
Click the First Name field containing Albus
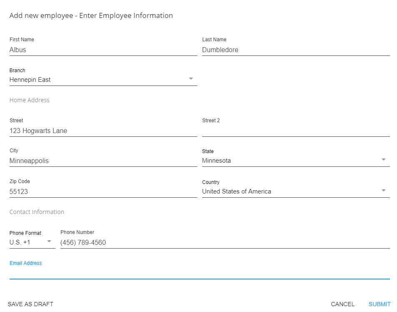pos(103,50)
